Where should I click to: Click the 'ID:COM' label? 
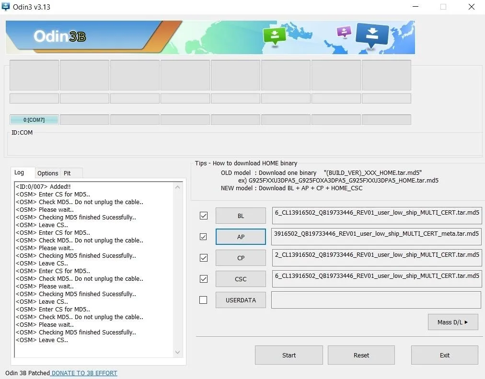[x=22, y=132]
